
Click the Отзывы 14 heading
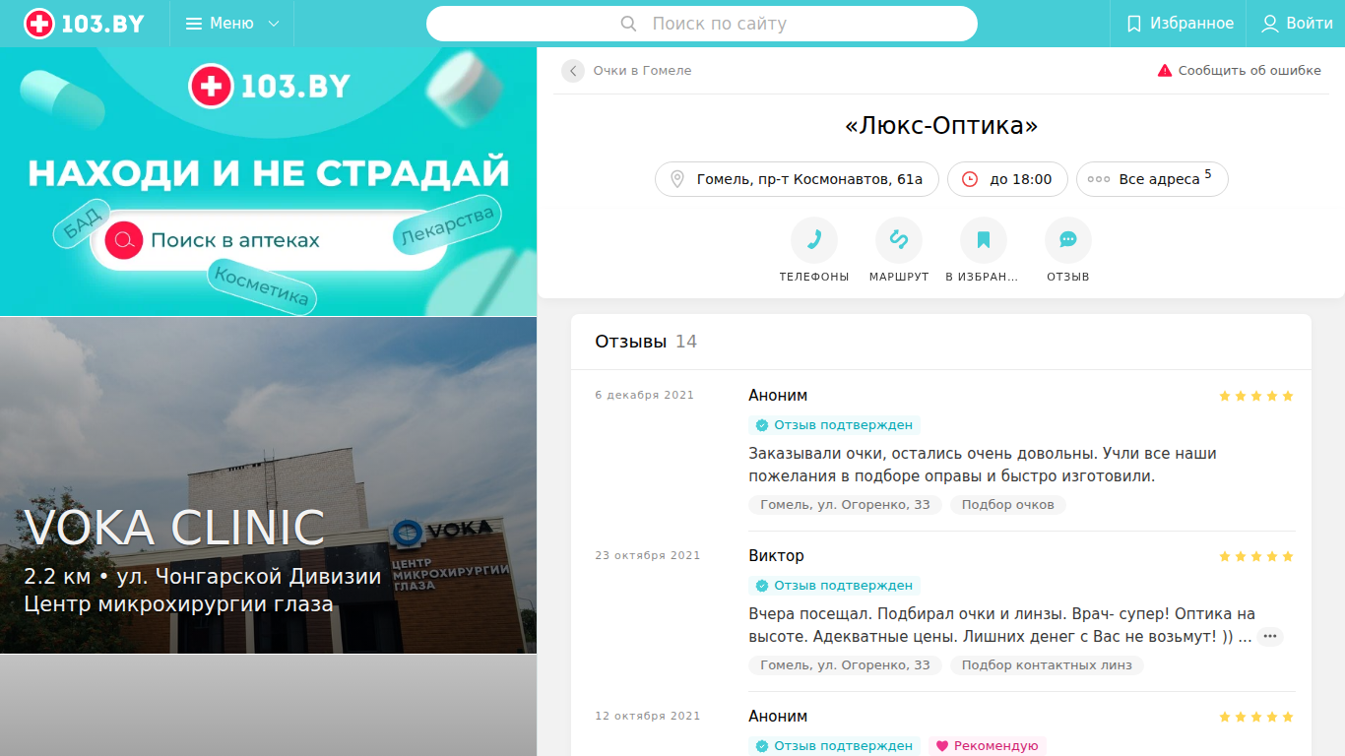tap(646, 342)
